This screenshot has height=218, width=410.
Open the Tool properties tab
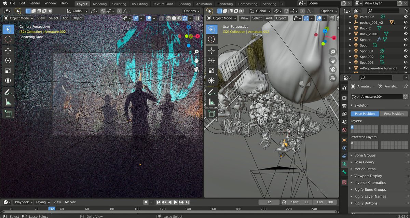click(x=344, y=88)
